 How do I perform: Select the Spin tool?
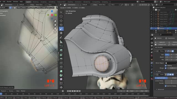[61, 75]
